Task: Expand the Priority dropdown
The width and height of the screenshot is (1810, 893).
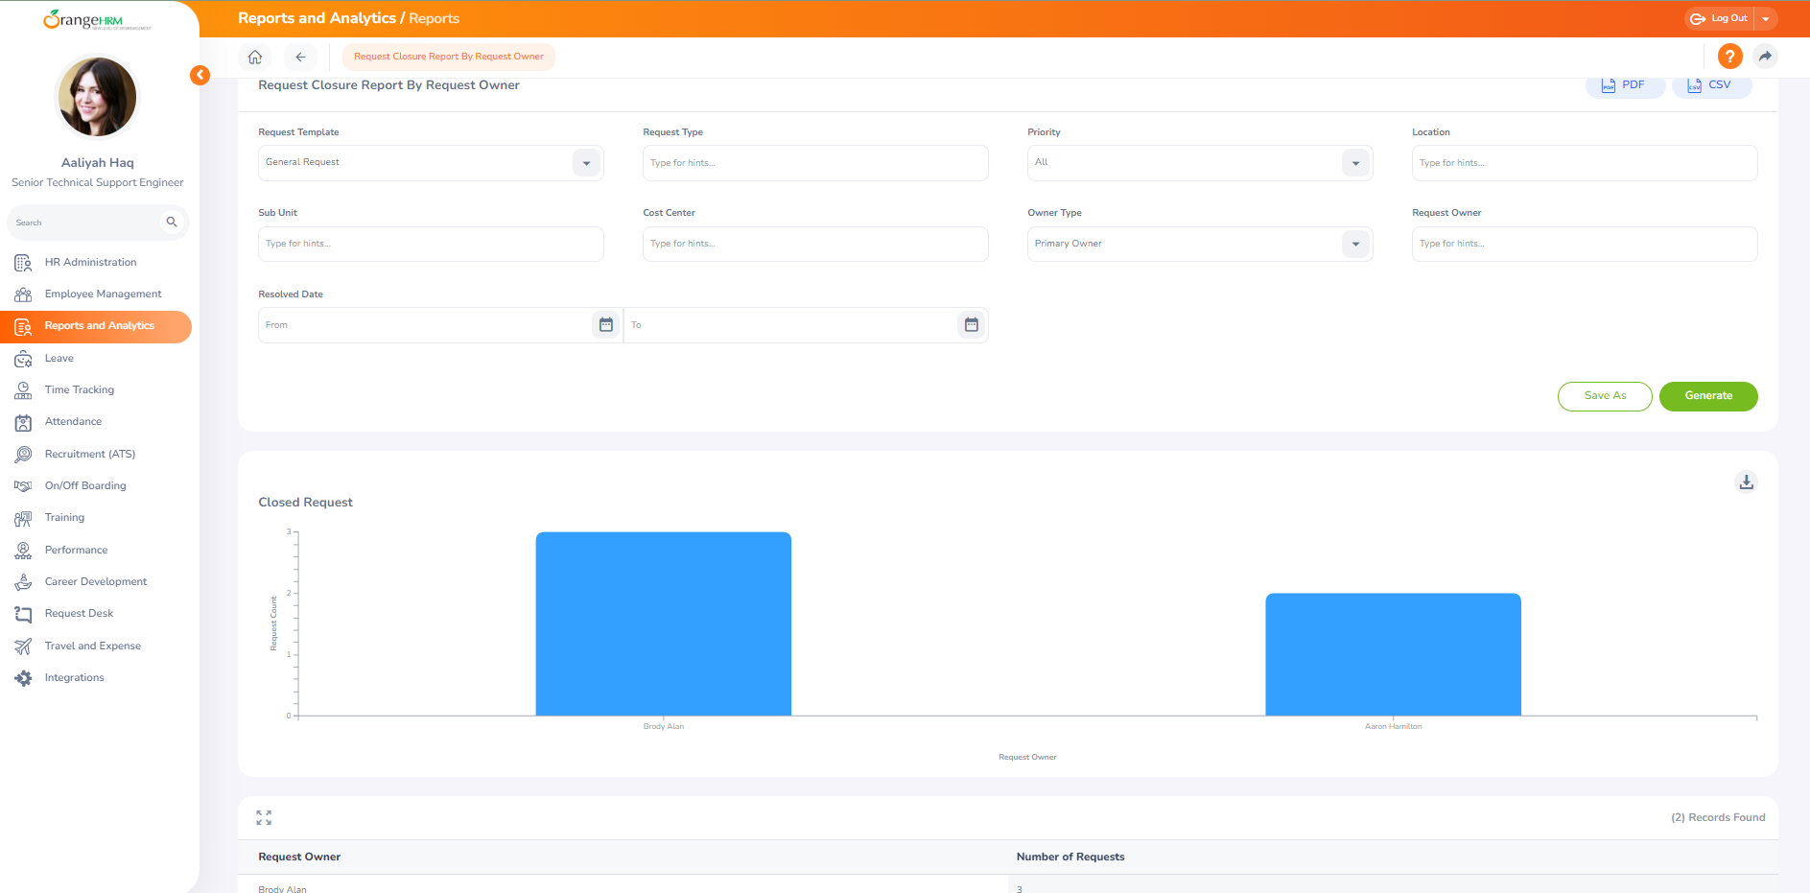Action: pos(1355,163)
